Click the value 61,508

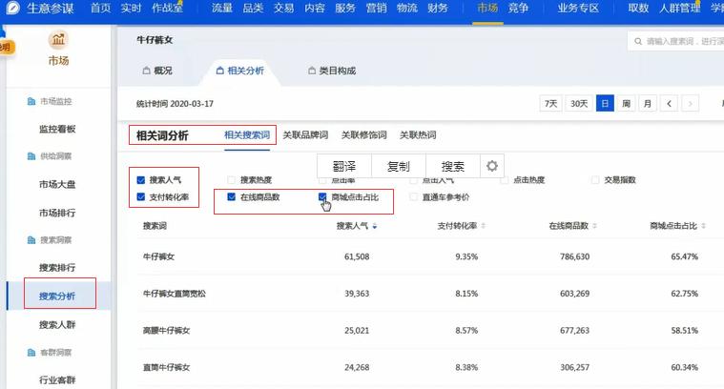357,256
